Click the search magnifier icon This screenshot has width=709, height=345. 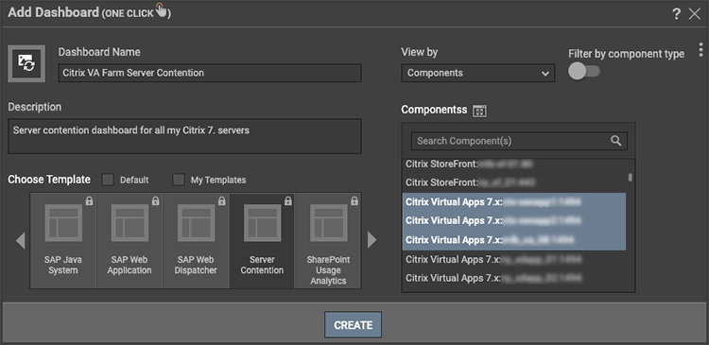[615, 141]
